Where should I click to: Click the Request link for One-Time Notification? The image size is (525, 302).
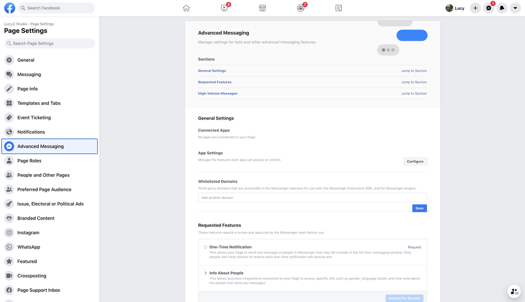(x=415, y=247)
